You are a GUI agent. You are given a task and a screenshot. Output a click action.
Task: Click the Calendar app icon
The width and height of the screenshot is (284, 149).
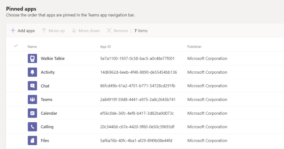[32, 113]
